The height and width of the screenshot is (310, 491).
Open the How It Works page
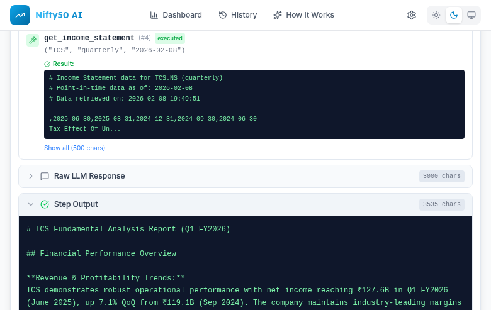click(x=303, y=15)
